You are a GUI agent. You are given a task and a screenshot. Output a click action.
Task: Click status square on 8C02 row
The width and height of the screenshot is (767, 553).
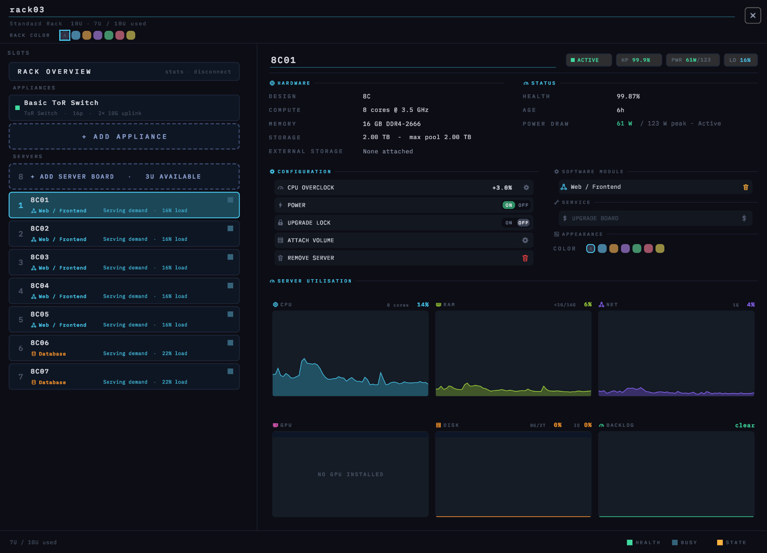[x=230, y=228]
